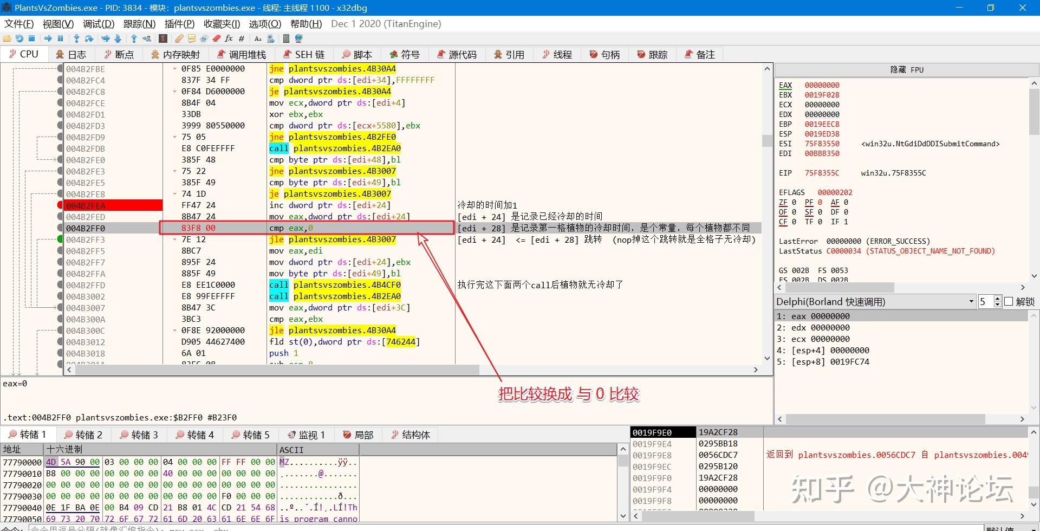
Task: Click the Stop debugging square icon
Action: [31, 38]
